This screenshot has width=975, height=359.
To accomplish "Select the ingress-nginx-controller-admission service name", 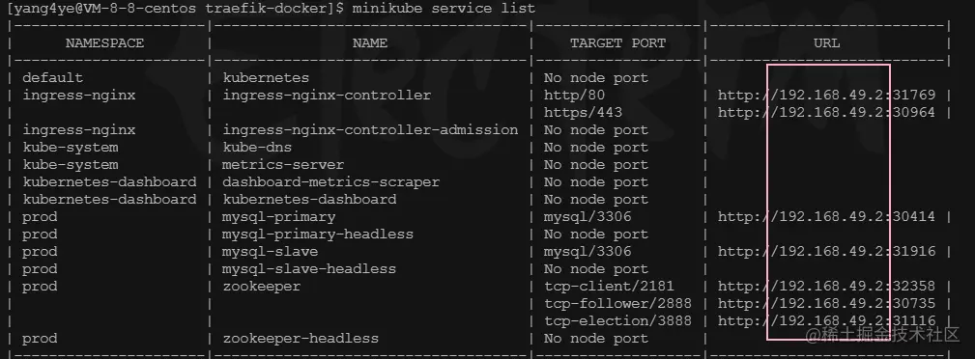I will (371, 130).
